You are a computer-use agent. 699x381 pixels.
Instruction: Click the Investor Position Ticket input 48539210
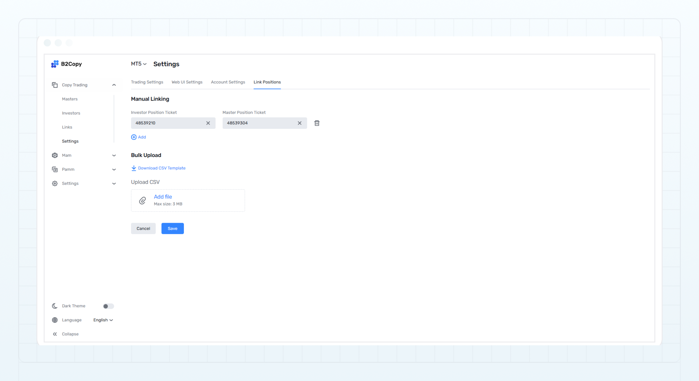click(173, 123)
